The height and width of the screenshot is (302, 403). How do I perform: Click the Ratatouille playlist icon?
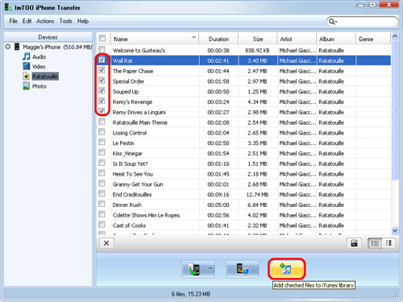[27, 77]
